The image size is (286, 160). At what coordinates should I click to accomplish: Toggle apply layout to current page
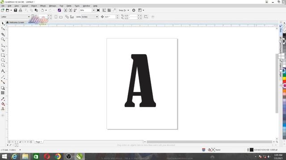click(x=72, y=17)
